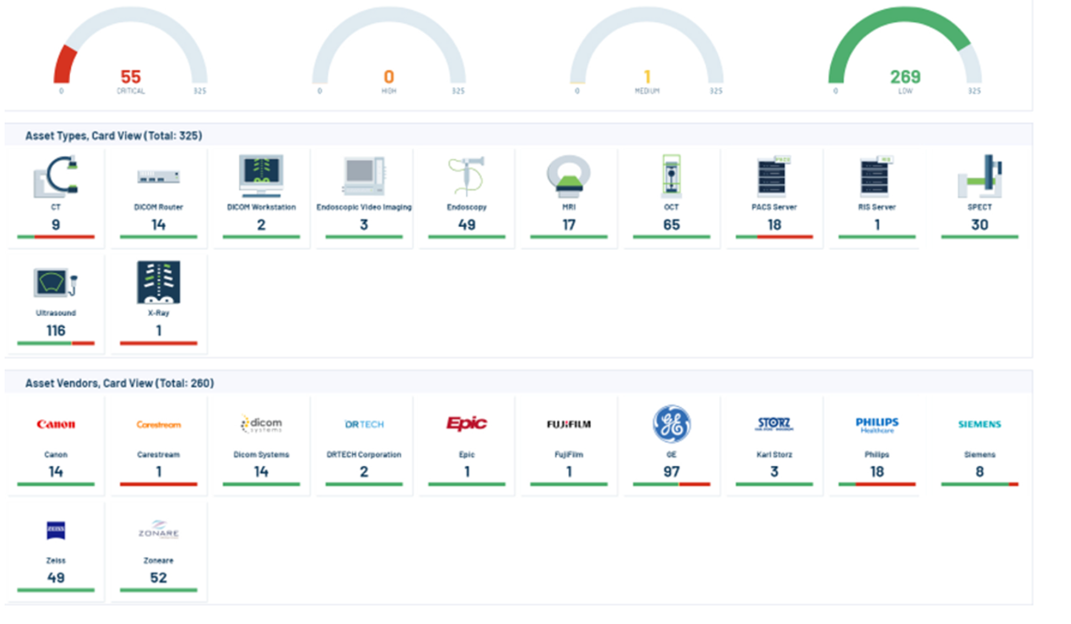Select the Canon vendor count 14
Viewport: 1071px width, 624px height.
[56, 471]
